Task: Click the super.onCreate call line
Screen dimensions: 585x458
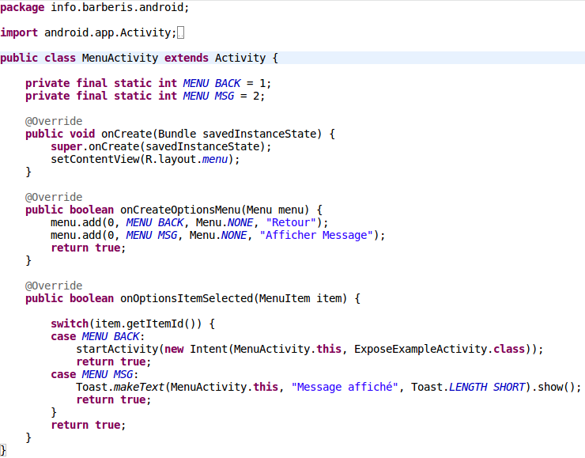Action: point(160,146)
